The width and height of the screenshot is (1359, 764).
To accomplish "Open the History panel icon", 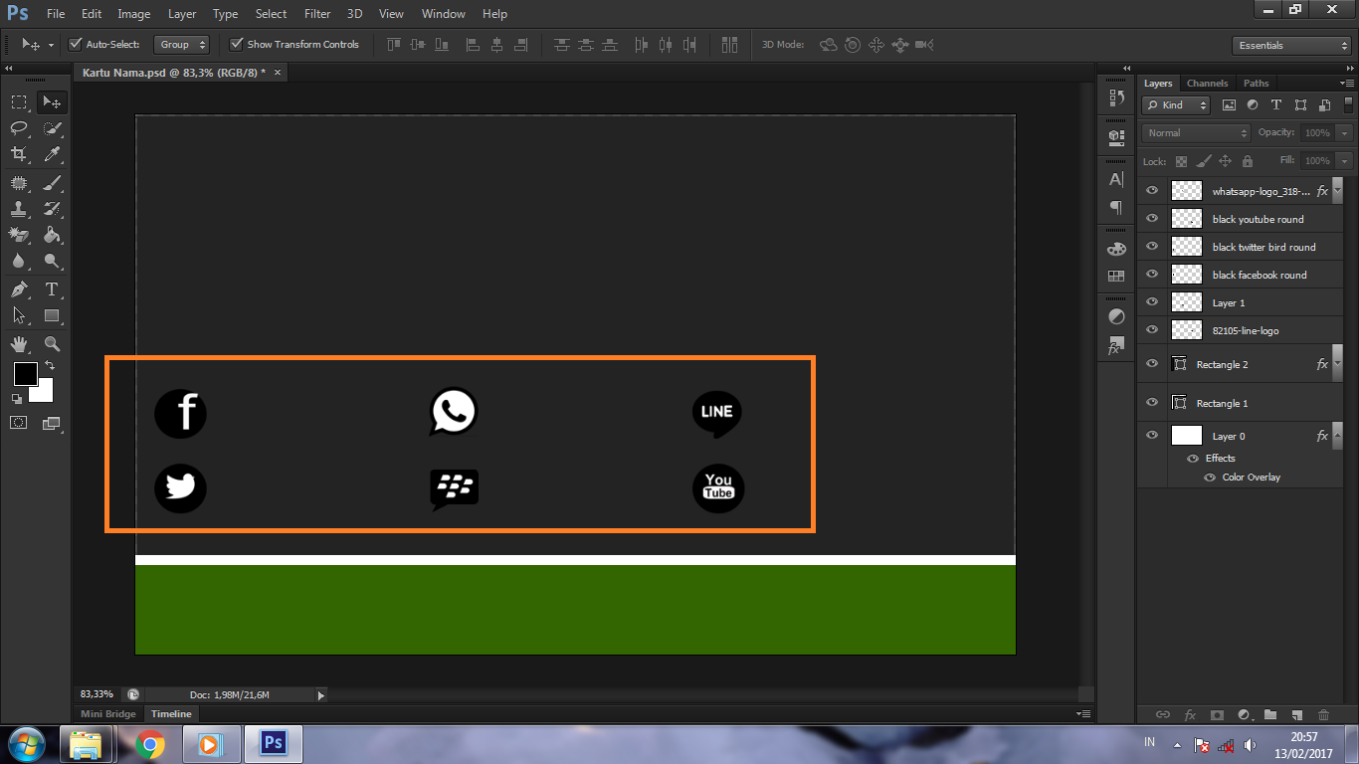I will coord(1116,97).
